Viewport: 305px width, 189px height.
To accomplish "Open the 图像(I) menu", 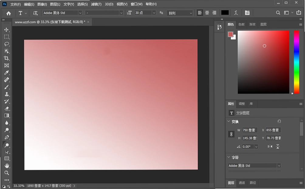I will [42, 4].
